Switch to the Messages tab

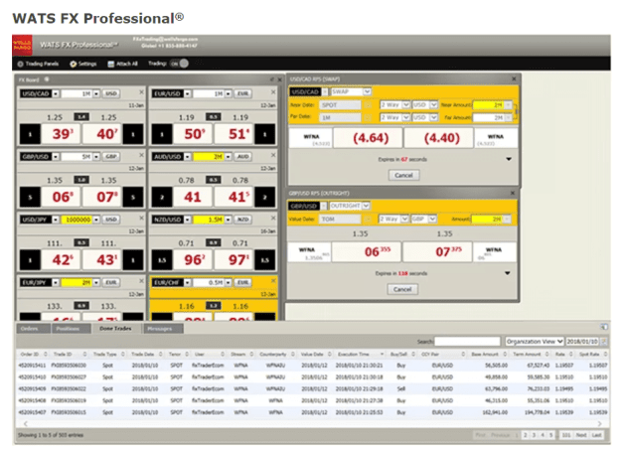[163, 328]
